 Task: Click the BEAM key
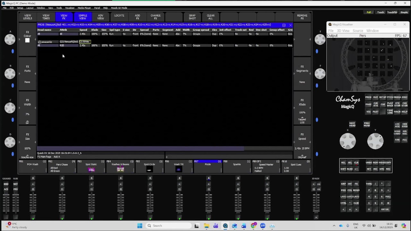(356, 190)
